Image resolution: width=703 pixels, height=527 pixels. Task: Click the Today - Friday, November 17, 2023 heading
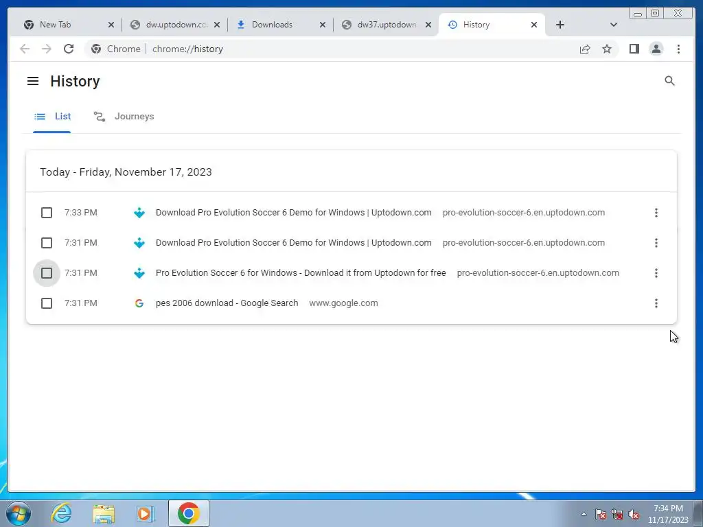coord(126,172)
